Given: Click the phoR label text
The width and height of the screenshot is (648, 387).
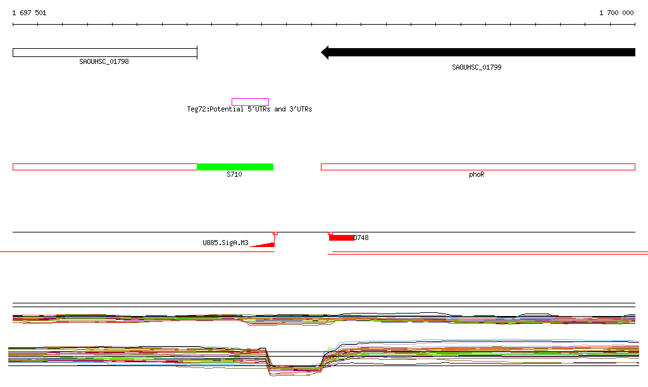Looking at the screenshot, I should 477,174.
